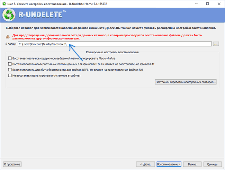Open help with the 'Помощь' button
Viewport: 225px width, 170px height.
(x=213, y=164)
